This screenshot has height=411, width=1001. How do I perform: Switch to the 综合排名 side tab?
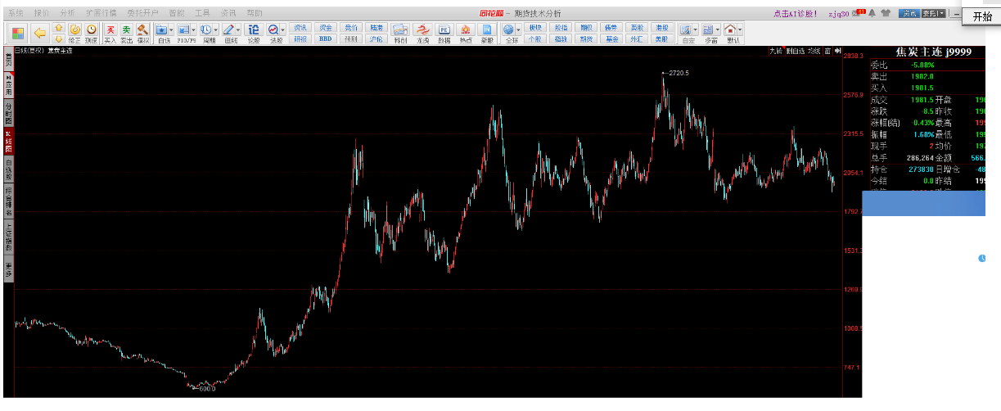tap(8, 202)
